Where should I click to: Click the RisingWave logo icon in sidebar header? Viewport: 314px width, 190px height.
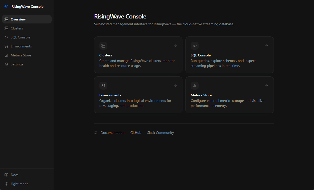click(6, 6)
